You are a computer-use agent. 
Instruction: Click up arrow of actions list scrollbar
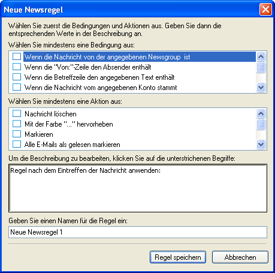(x=261, y=114)
